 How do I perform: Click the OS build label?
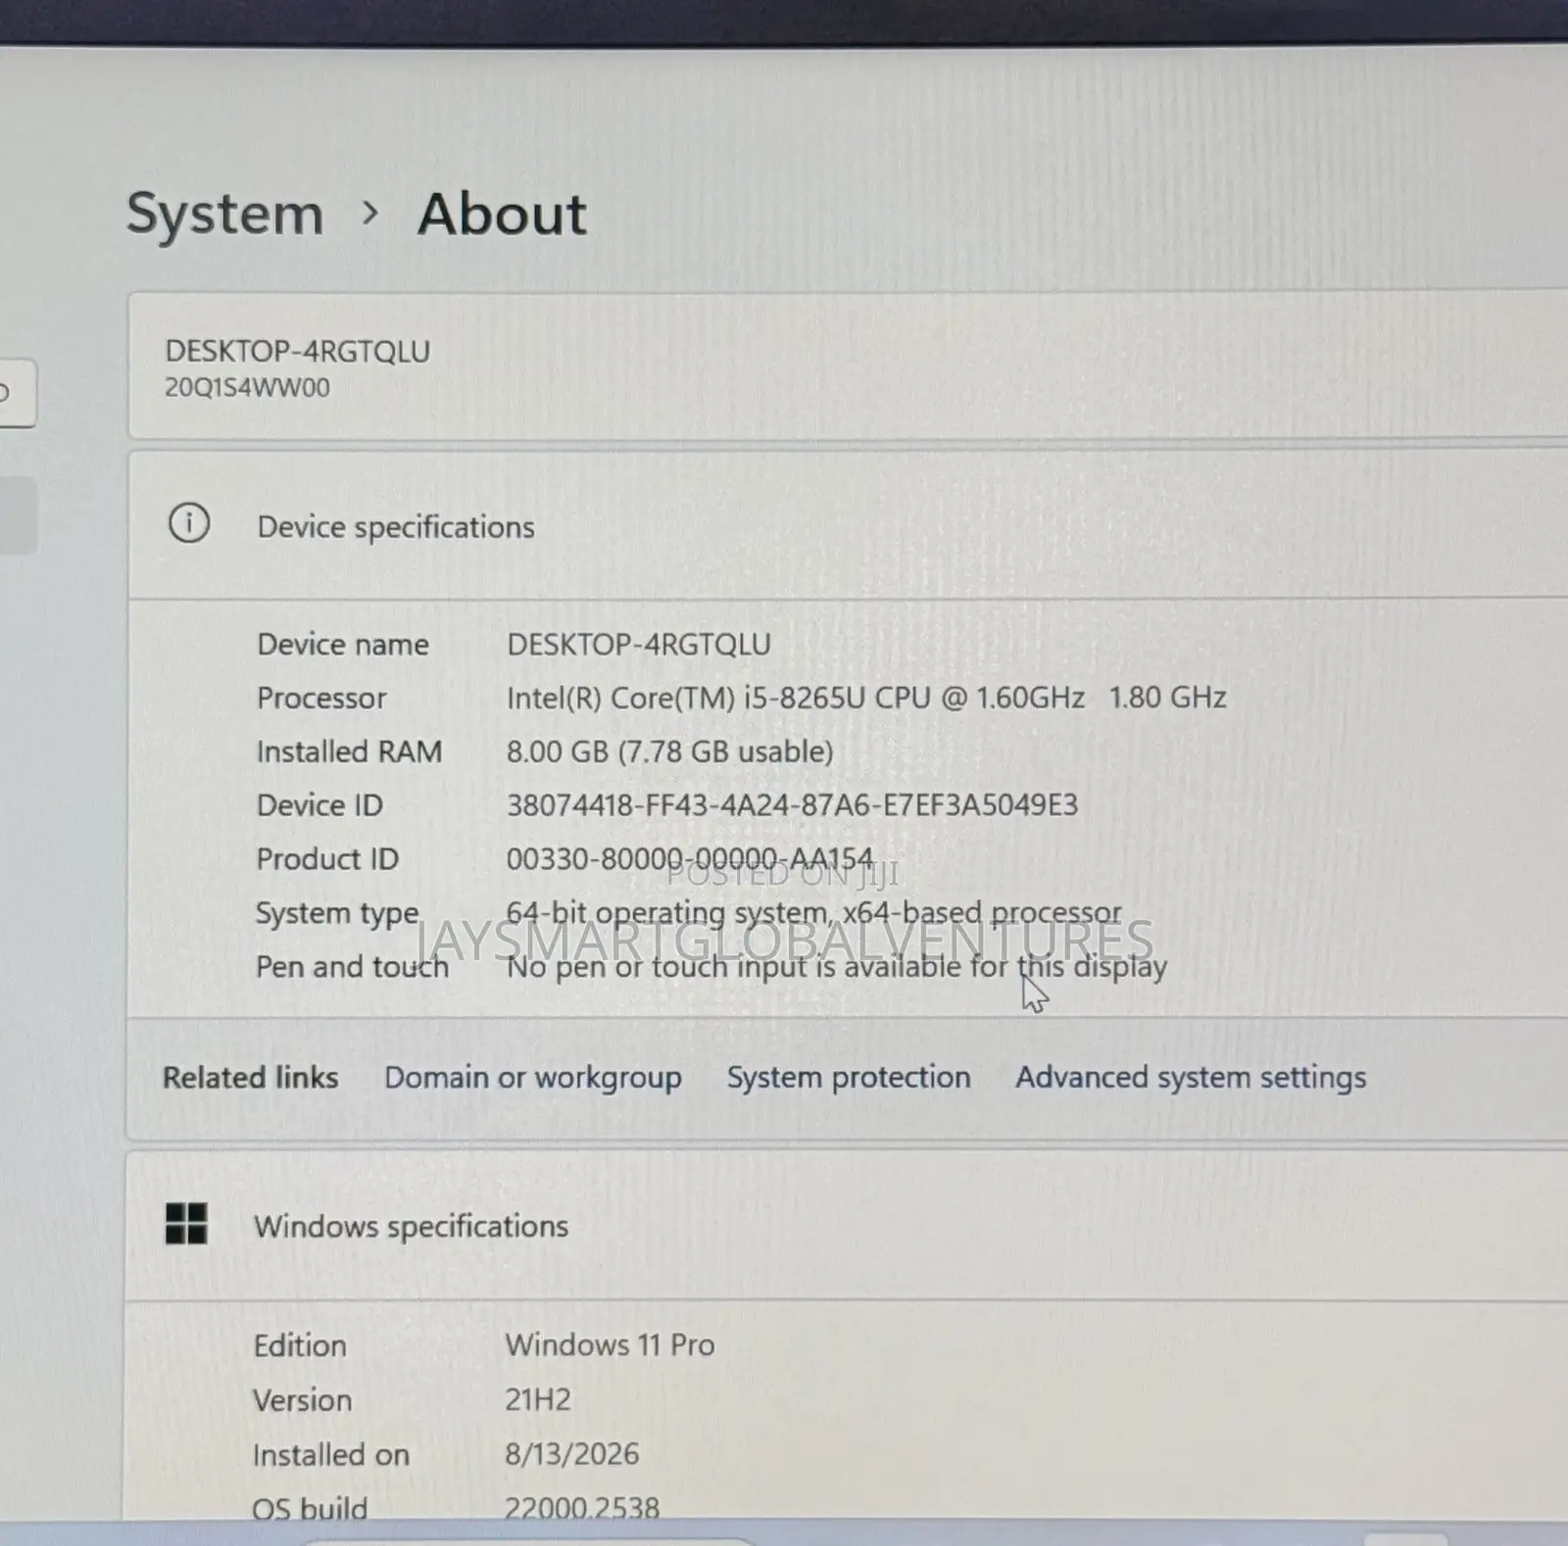(310, 1508)
